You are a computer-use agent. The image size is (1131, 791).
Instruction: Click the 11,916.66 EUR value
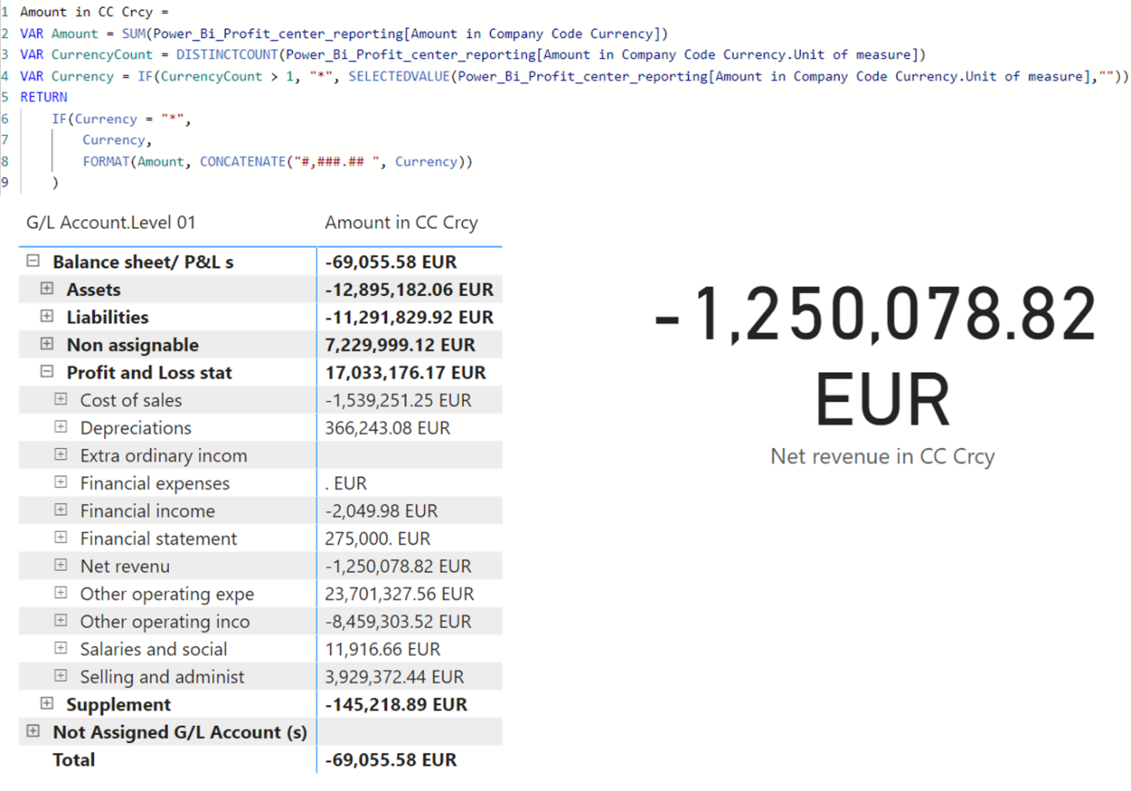coord(382,649)
